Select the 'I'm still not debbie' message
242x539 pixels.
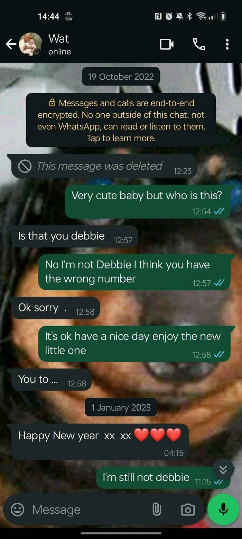[x=163, y=478]
